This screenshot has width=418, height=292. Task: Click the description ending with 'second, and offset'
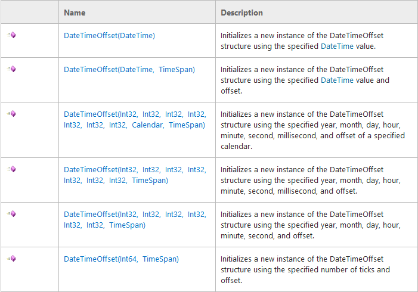pyautogui.click(x=310, y=225)
